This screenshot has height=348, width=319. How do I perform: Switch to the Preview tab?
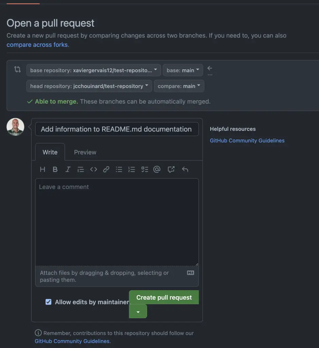85,152
